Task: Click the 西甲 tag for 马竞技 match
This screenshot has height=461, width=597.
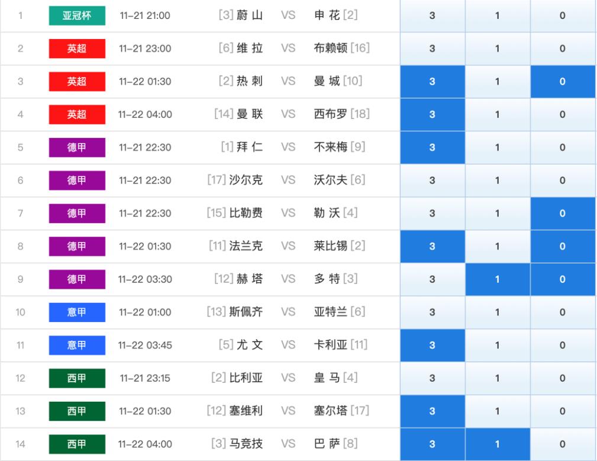Action: [77, 444]
